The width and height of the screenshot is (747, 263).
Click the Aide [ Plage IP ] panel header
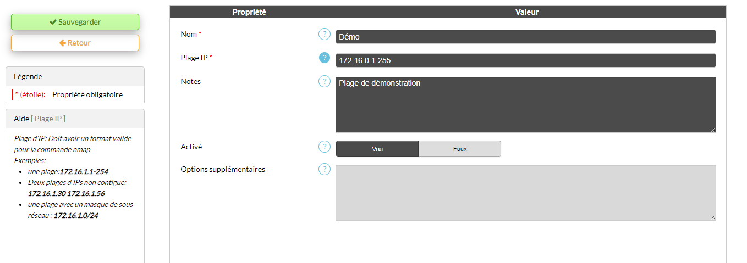point(75,119)
